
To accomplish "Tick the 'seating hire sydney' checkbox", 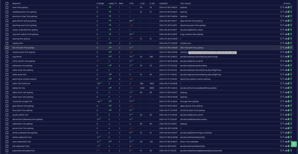I will (7, 38).
